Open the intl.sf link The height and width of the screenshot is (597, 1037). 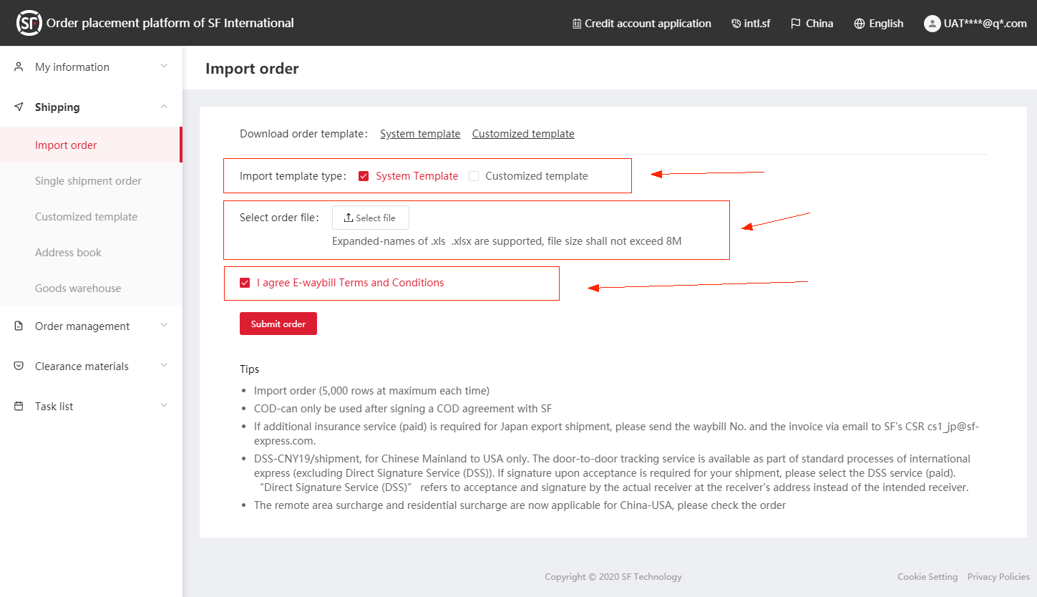[751, 24]
